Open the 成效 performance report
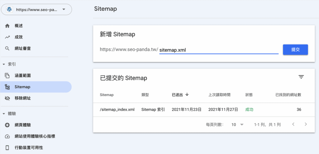 tap(19, 37)
